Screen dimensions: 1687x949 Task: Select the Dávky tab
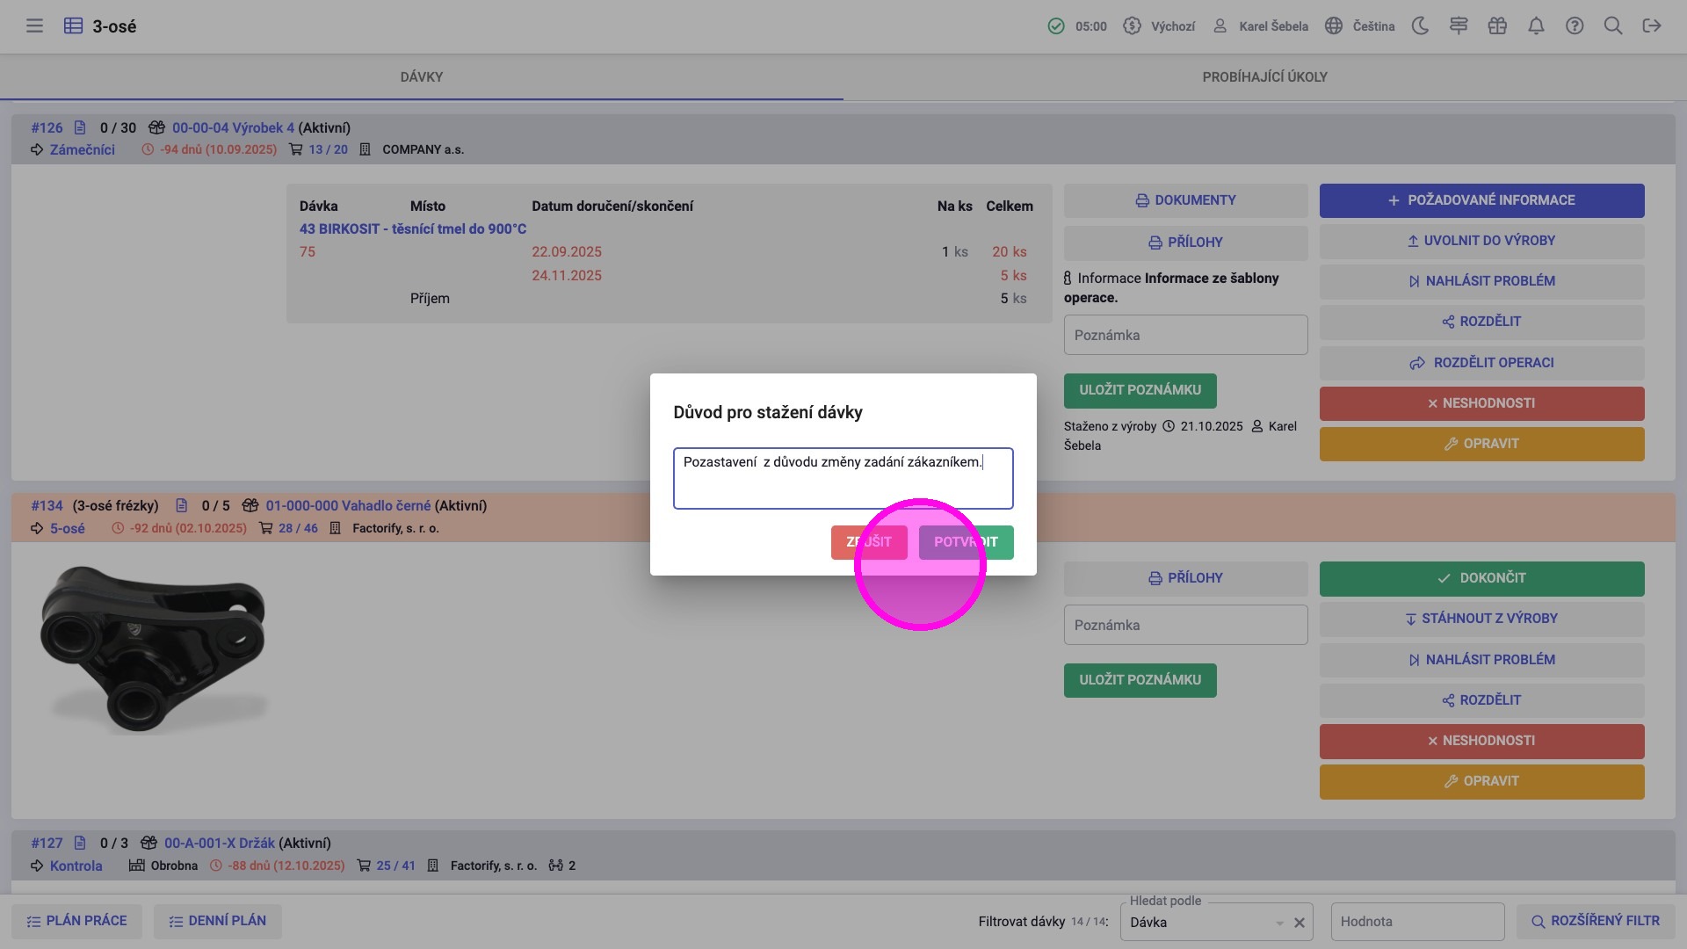click(x=421, y=77)
